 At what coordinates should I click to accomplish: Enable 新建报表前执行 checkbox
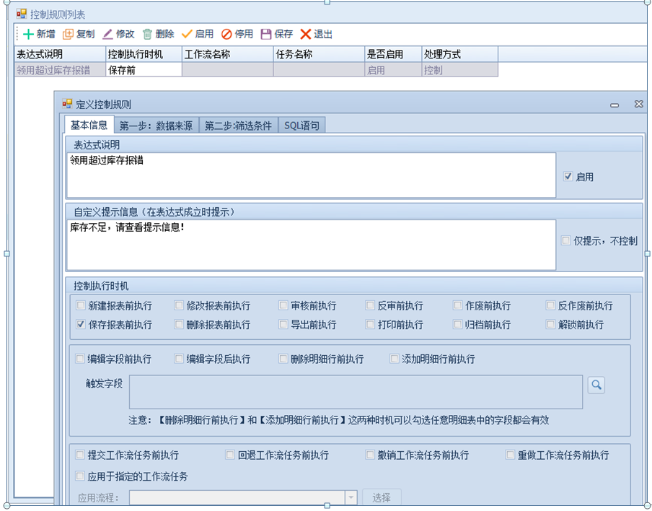pyautogui.click(x=81, y=305)
